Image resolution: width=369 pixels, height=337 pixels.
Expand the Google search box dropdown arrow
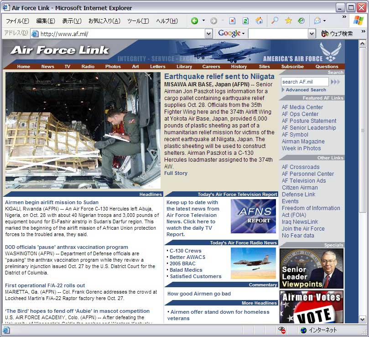pos(312,34)
